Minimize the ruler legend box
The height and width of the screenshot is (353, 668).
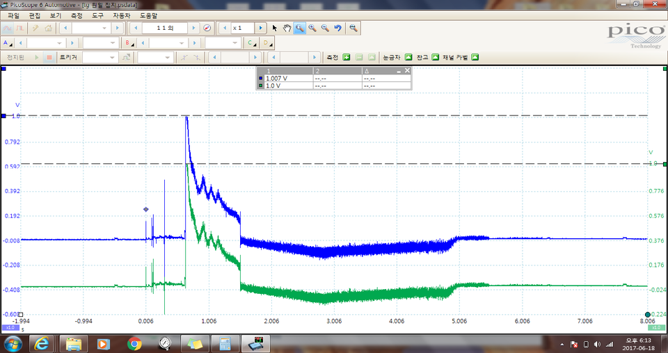click(399, 71)
